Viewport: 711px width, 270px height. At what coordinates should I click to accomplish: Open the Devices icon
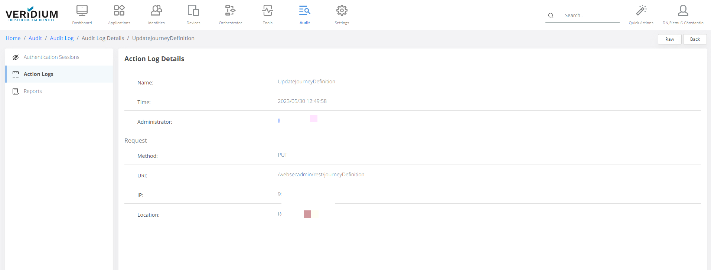193,11
